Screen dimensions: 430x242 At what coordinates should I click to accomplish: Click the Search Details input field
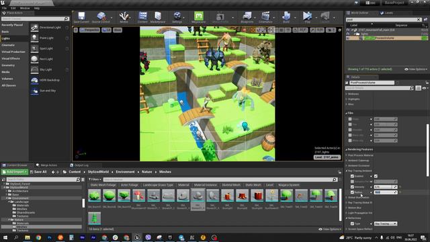tap(379, 88)
